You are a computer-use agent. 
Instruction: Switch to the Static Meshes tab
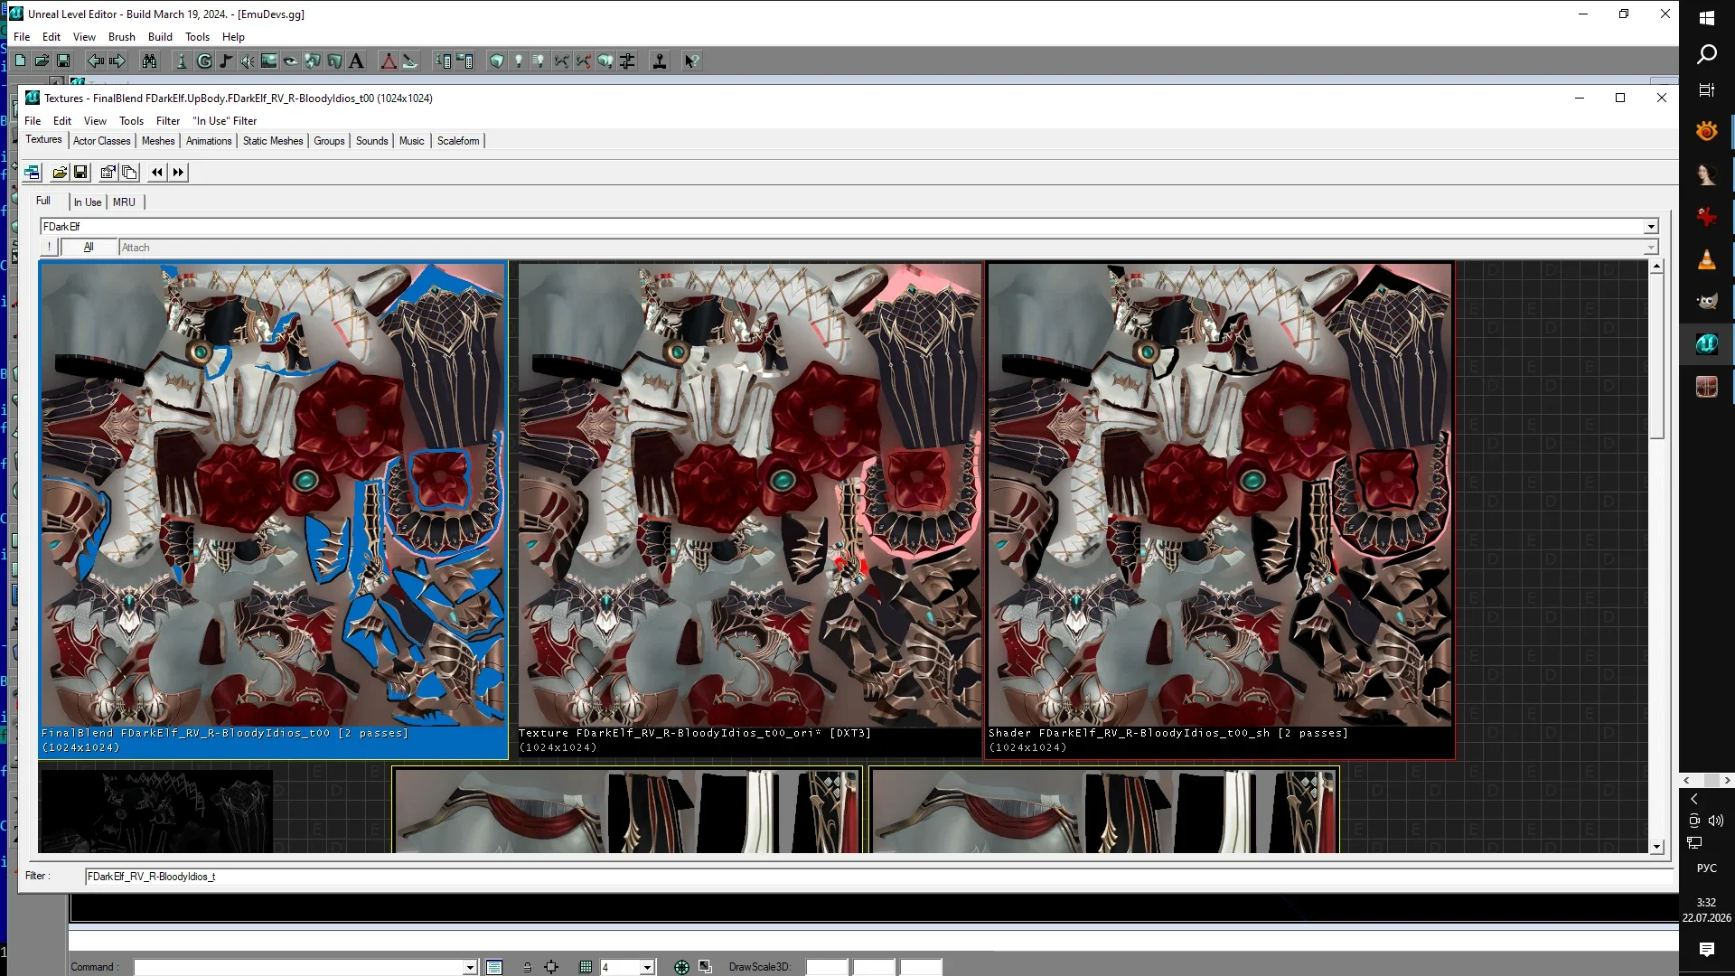pos(273,141)
